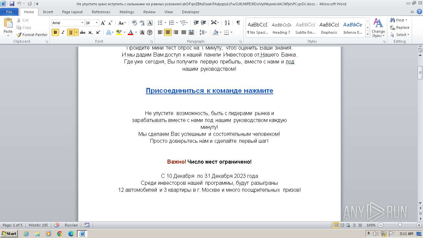This screenshot has width=423, height=238.
Task: Open the Bullets dropdown arrow
Action: (x=166, y=23)
